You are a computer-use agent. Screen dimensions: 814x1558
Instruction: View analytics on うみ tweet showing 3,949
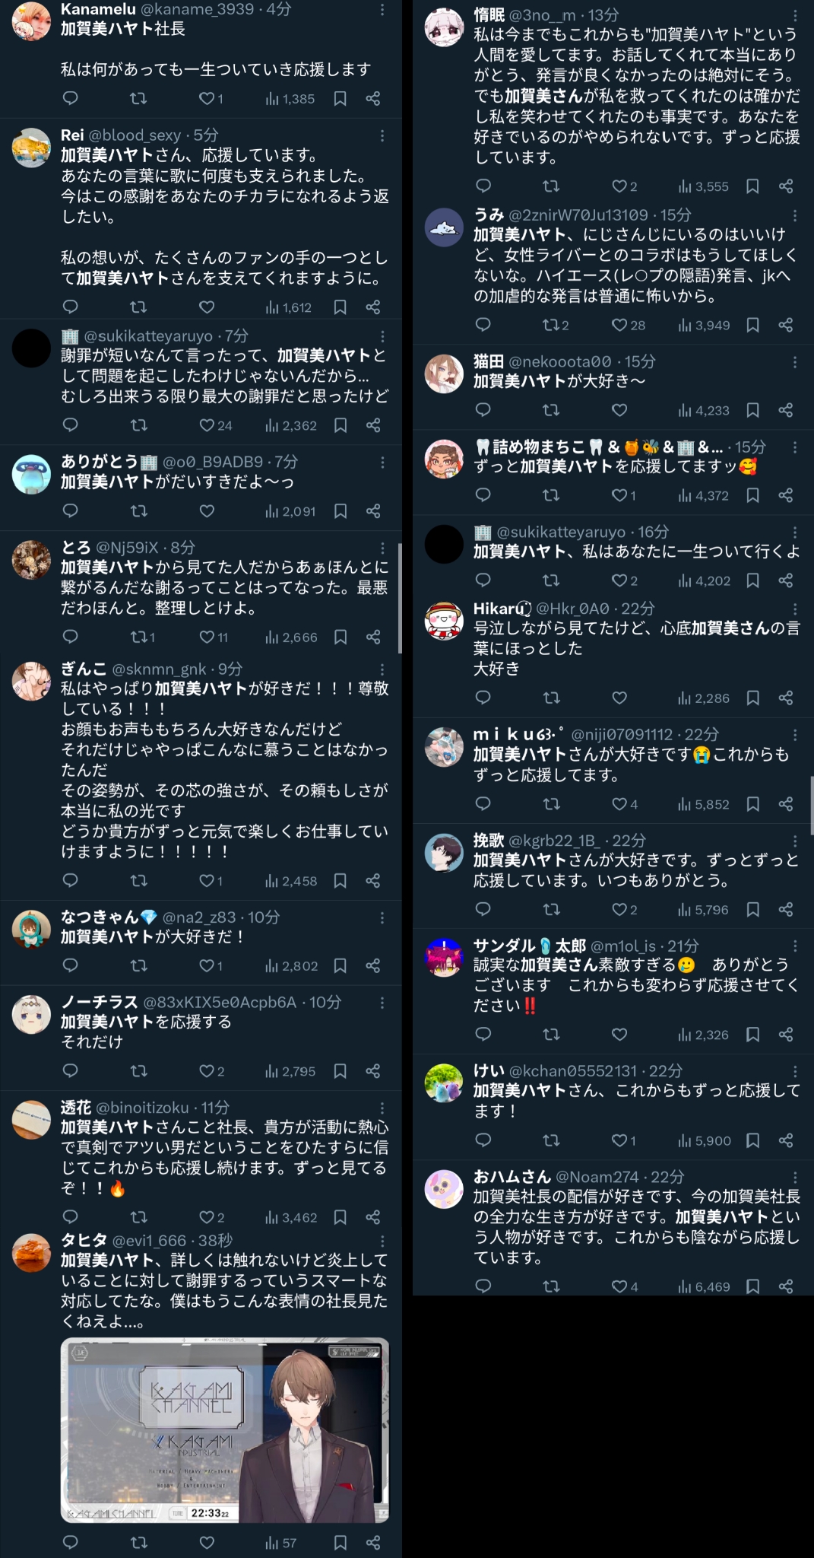tap(704, 326)
